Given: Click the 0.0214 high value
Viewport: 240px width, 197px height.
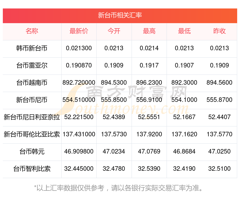Looking at the screenshot, I should point(149,48).
